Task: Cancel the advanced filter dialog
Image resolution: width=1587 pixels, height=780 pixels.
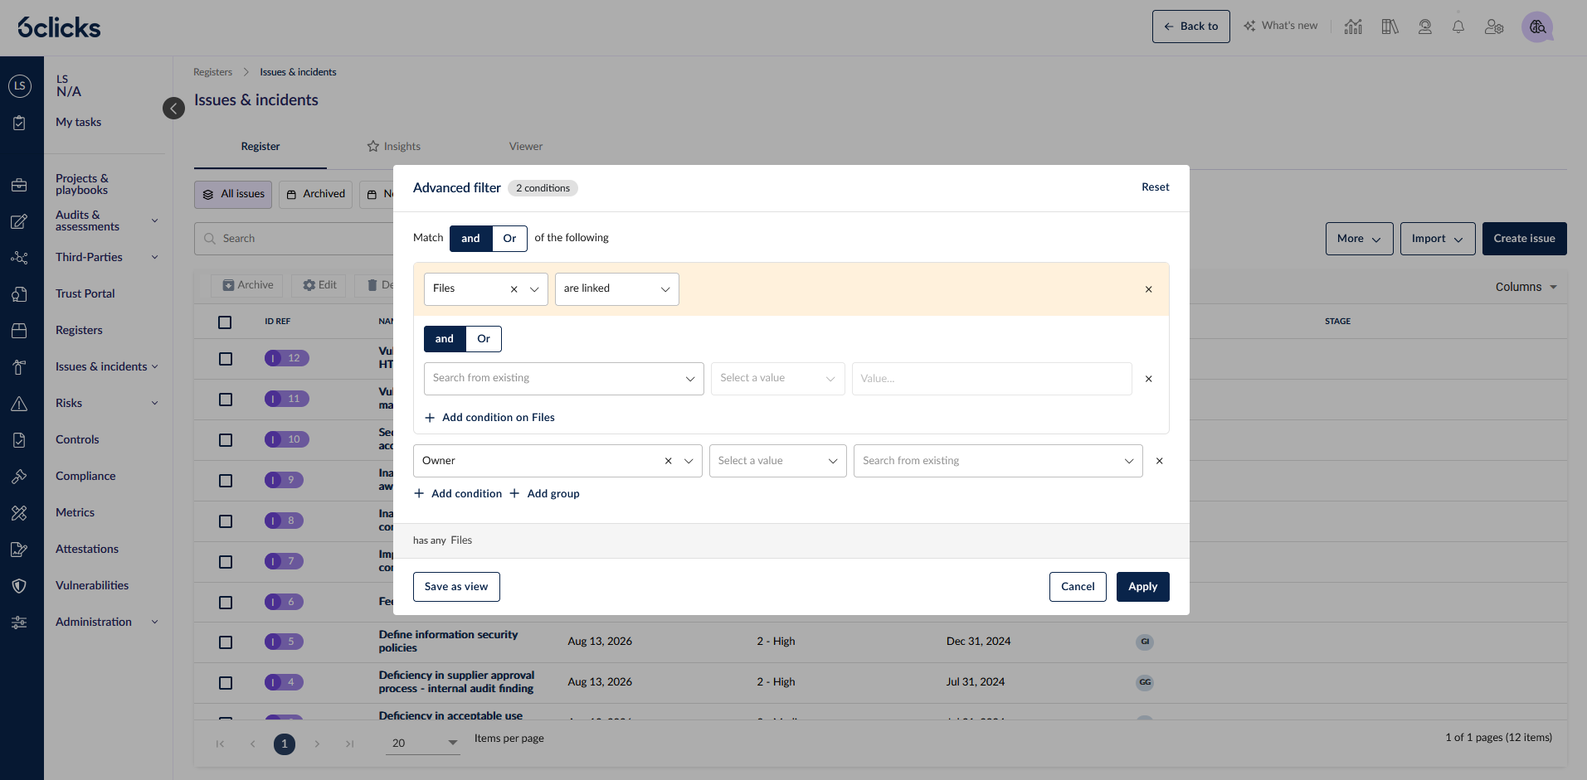Action: click(1078, 587)
